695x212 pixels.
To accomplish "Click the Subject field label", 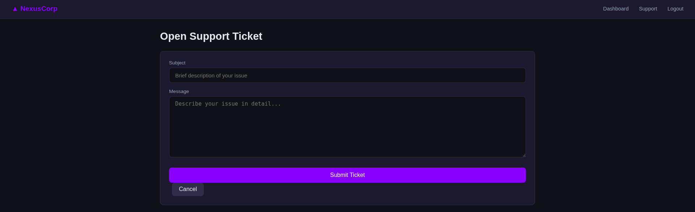I will click(x=177, y=63).
